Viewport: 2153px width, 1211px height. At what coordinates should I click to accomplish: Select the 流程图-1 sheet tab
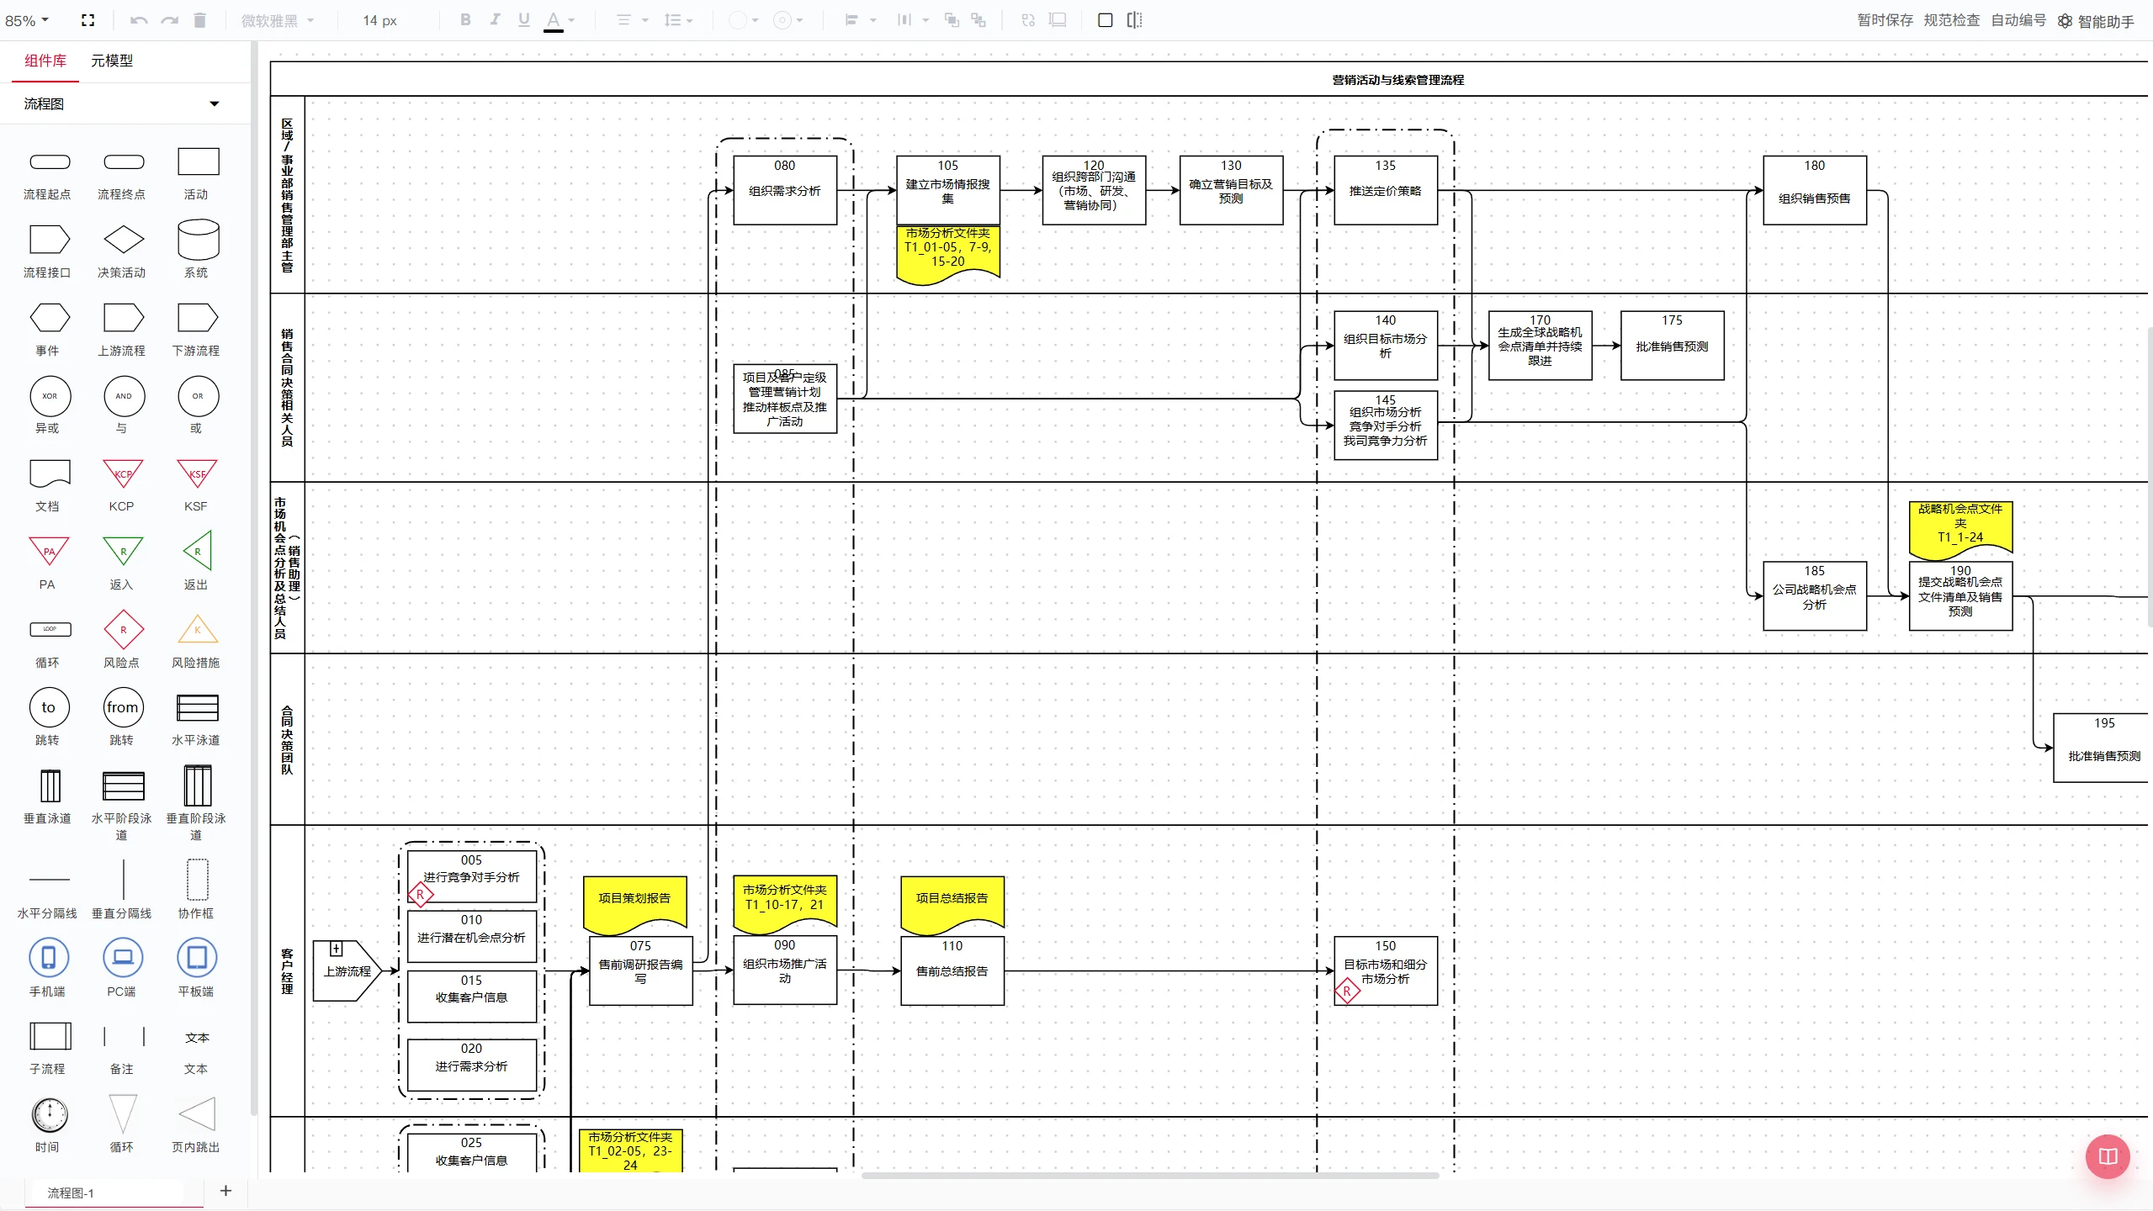point(71,1192)
